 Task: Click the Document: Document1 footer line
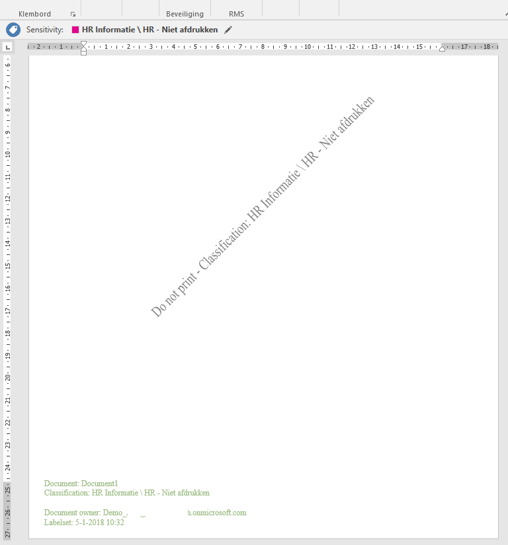coord(81,484)
